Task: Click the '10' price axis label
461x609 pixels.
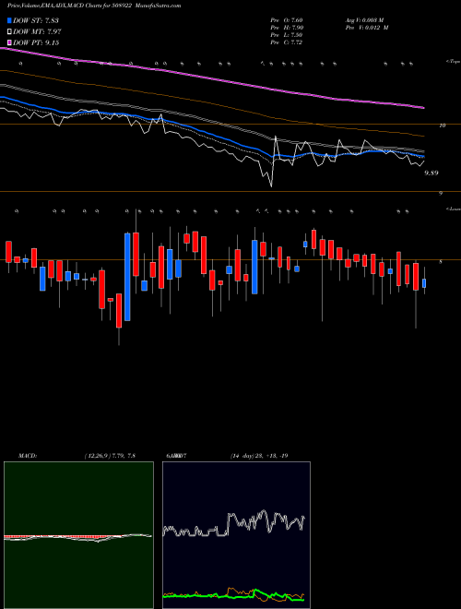Action: [442, 125]
